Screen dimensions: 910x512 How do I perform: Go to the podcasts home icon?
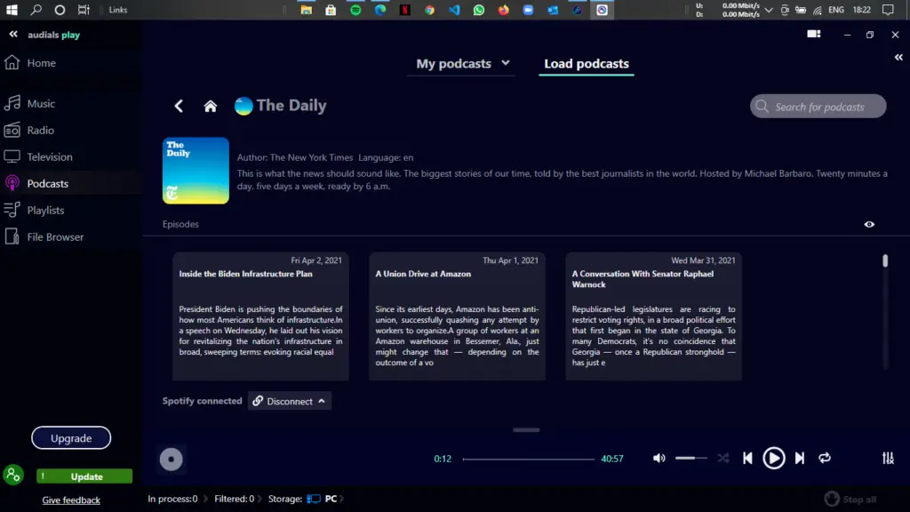coord(210,107)
